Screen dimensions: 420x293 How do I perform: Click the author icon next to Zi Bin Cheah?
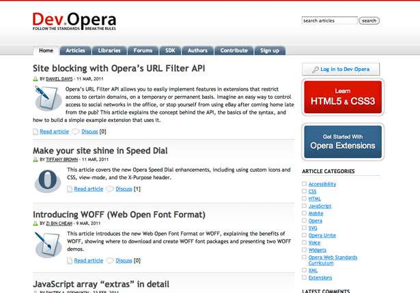tap(36, 223)
